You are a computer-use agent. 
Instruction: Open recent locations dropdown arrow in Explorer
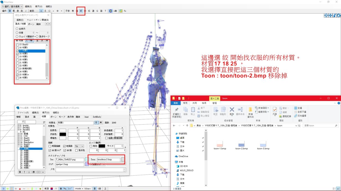point(183,126)
